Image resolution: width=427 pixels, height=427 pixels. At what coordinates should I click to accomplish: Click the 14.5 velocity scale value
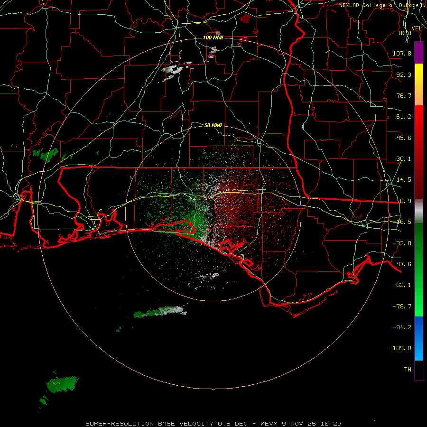tap(404, 180)
